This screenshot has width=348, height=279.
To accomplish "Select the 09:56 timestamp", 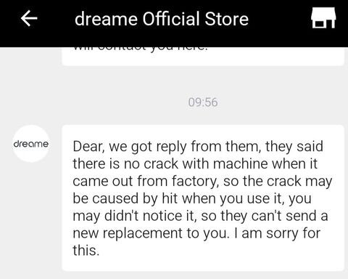I will 203,102.
